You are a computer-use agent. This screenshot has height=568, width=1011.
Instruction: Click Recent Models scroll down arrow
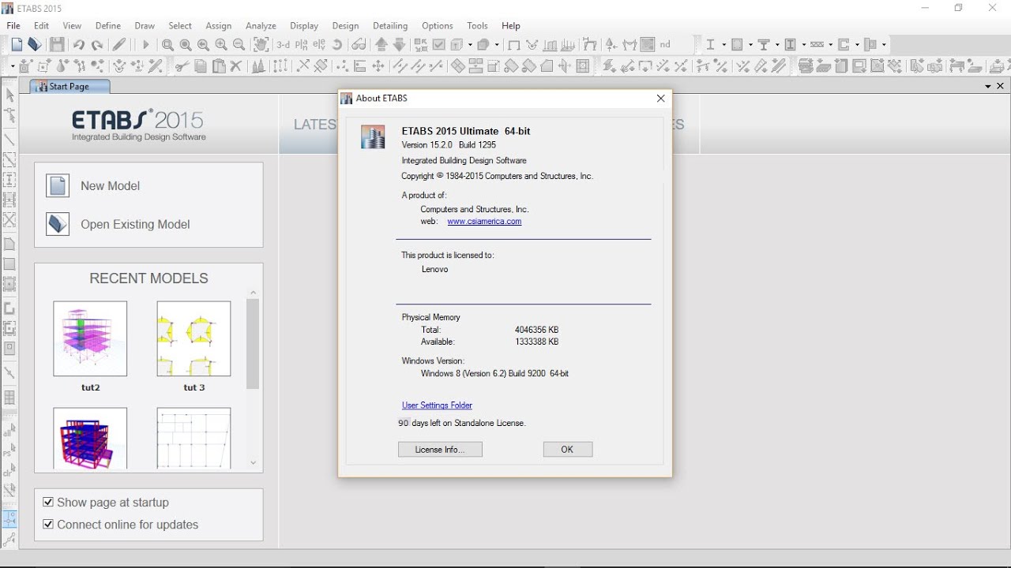[253, 463]
